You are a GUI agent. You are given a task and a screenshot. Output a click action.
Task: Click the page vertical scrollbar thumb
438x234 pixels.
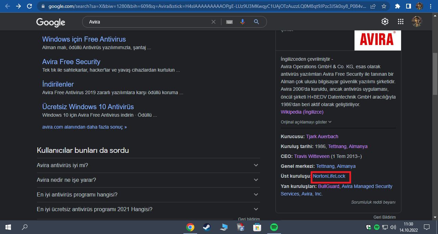point(435,74)
